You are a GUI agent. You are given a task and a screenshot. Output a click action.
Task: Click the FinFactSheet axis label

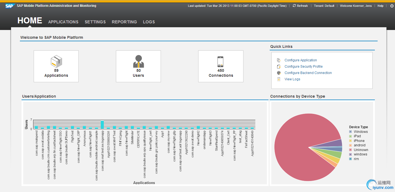coord(246,139)
